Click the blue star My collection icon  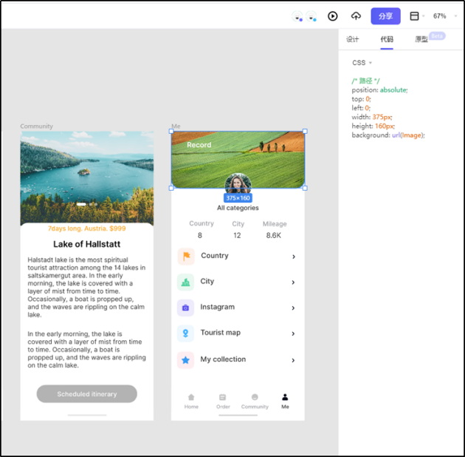coord(186,360)
